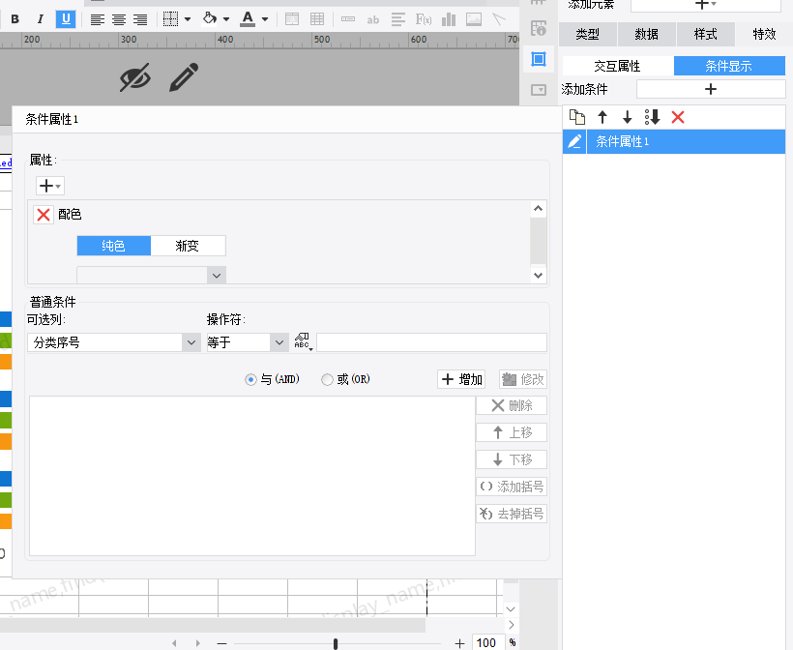Delete condition with the red X icon
Image resolution: width=793 pixels, height=650 pixels.
678,117
